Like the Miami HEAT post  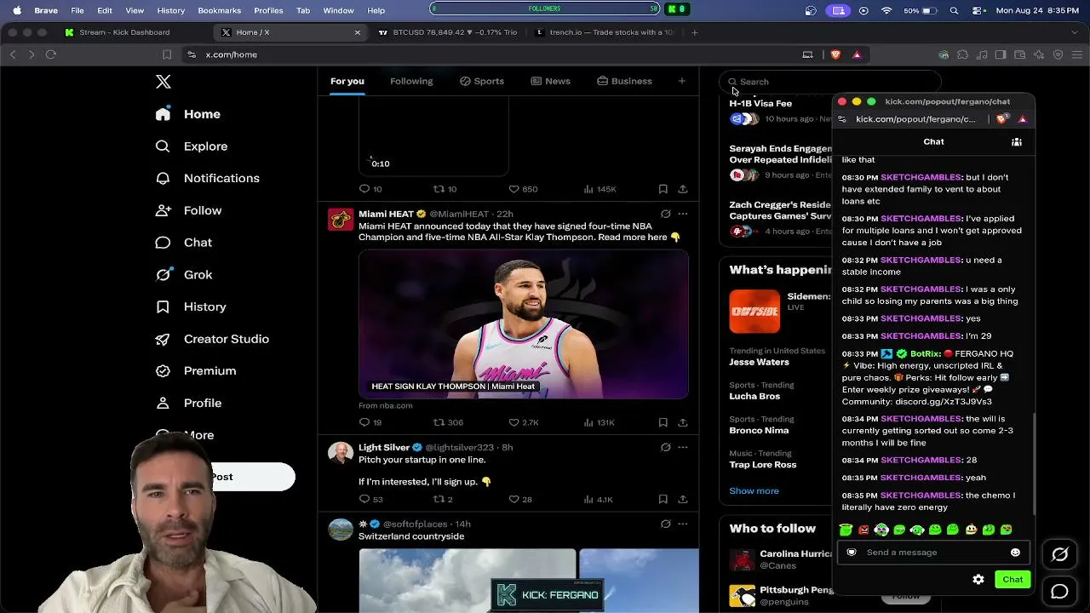[x=523, y=422]
